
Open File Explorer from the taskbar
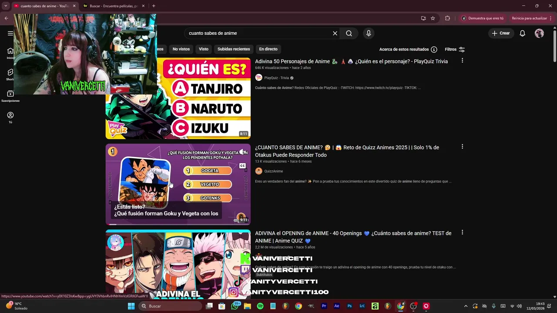248,306
